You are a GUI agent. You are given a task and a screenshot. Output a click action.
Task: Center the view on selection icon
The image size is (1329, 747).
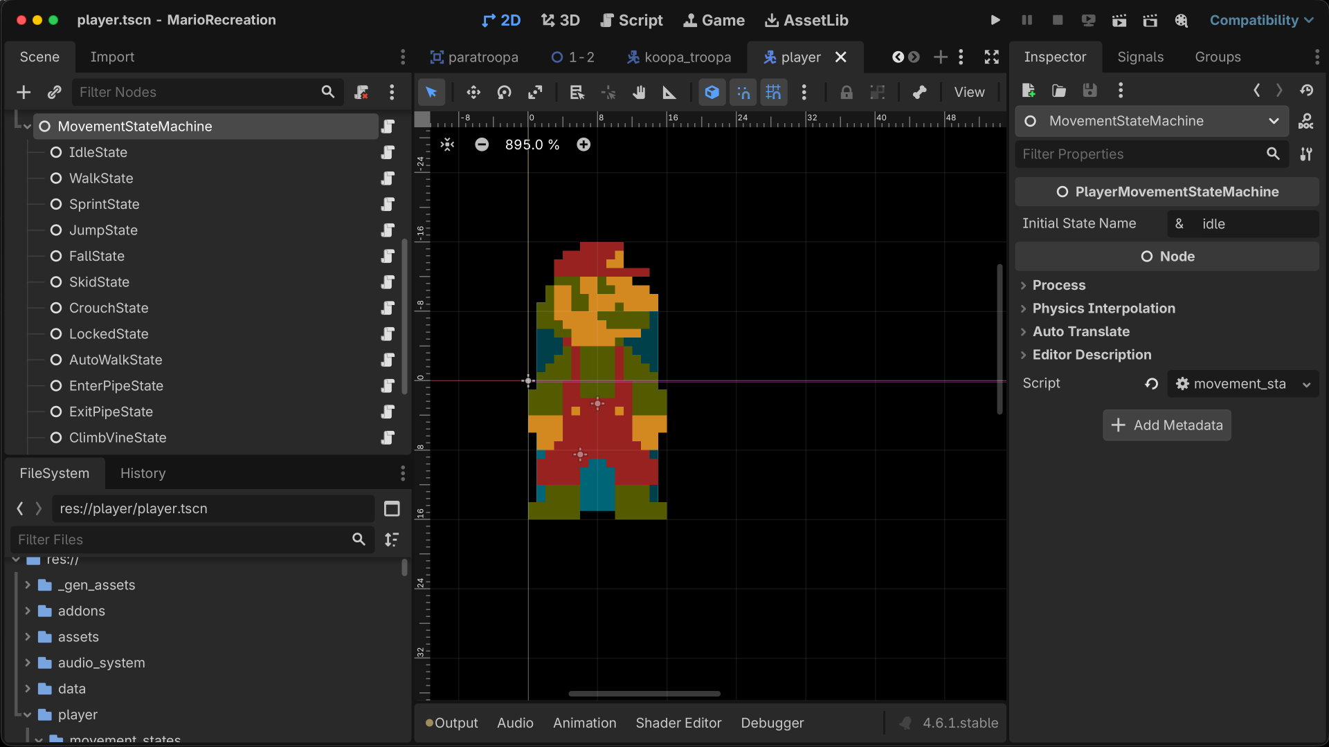448,145
